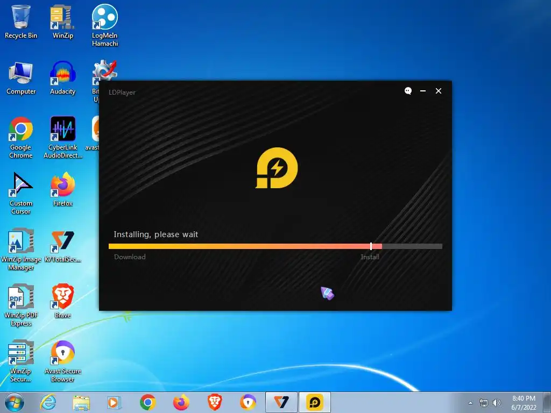Click the installation progress bar

coord(275,246)
